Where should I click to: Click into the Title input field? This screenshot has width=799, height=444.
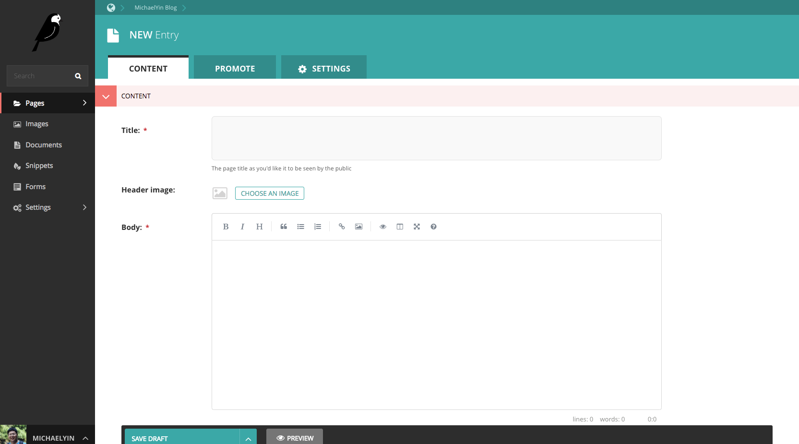436,138
